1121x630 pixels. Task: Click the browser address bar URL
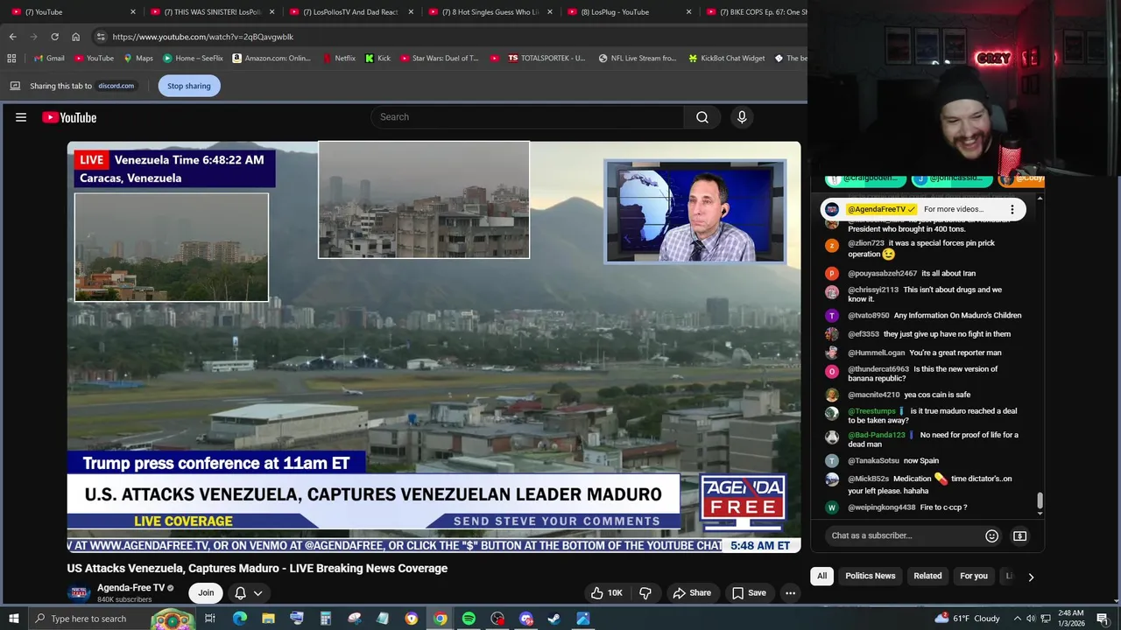coord(203,37)
